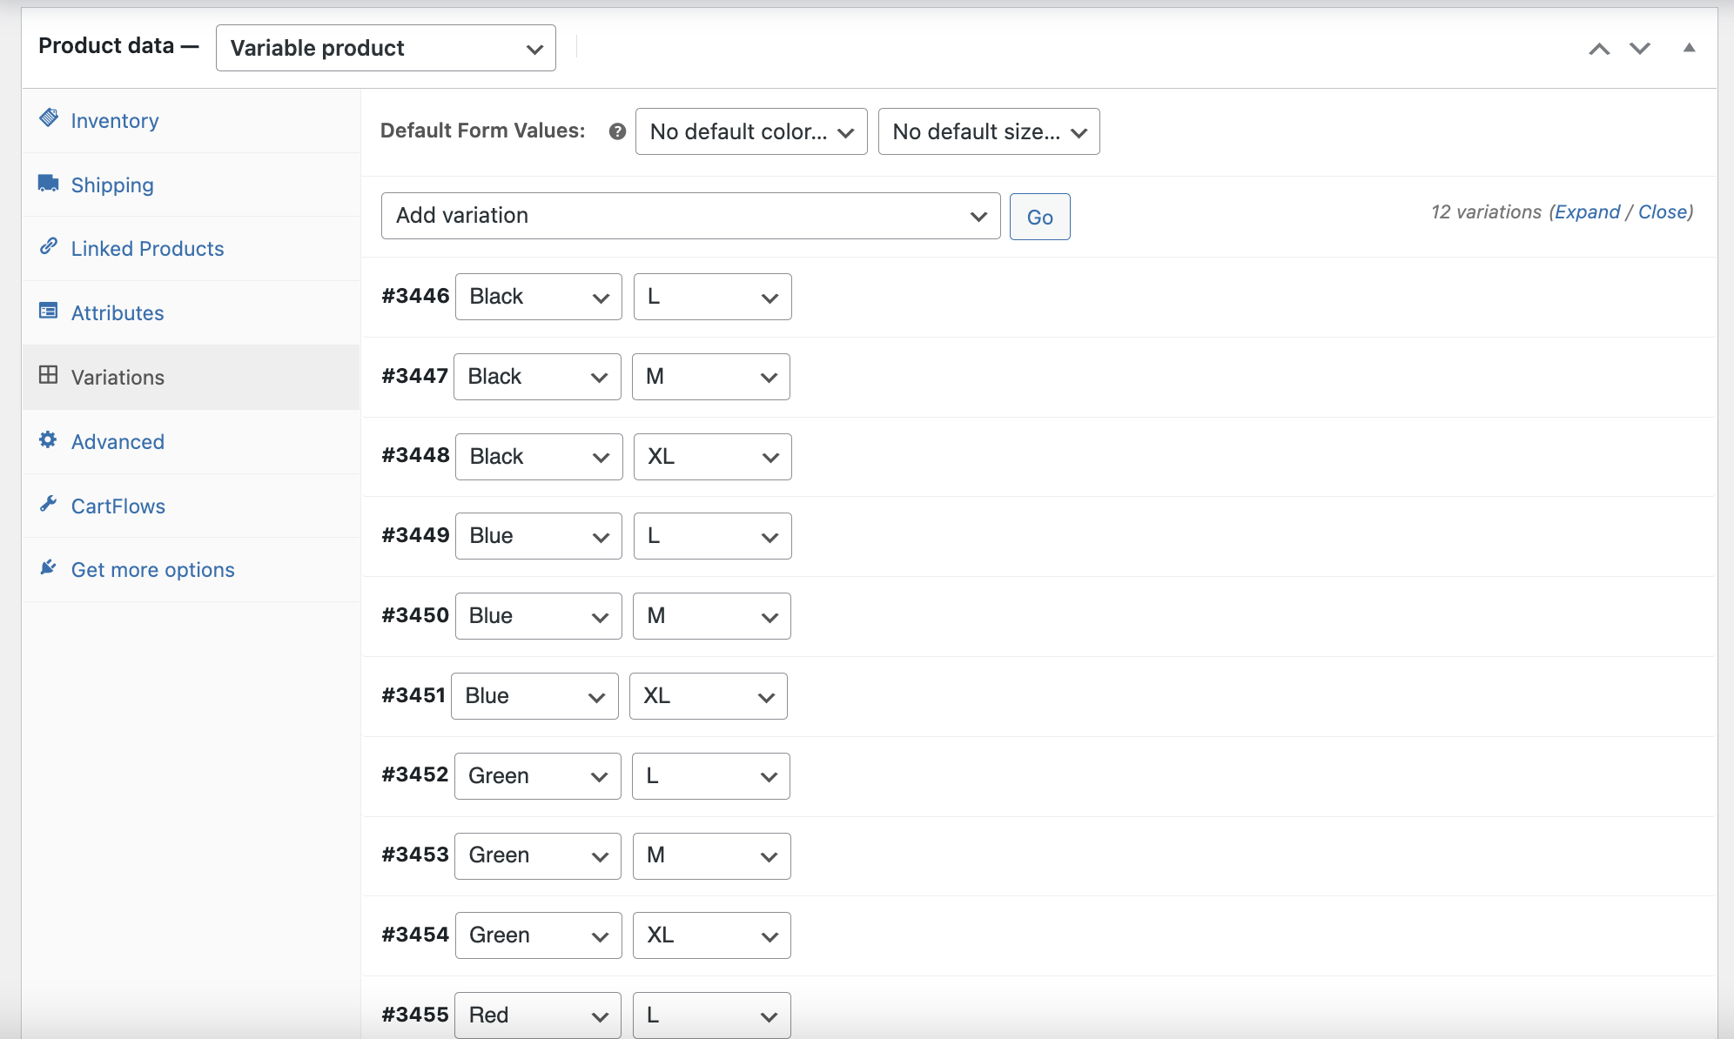
Task: Move Product data panel up
Action: tap(1599, 49)
